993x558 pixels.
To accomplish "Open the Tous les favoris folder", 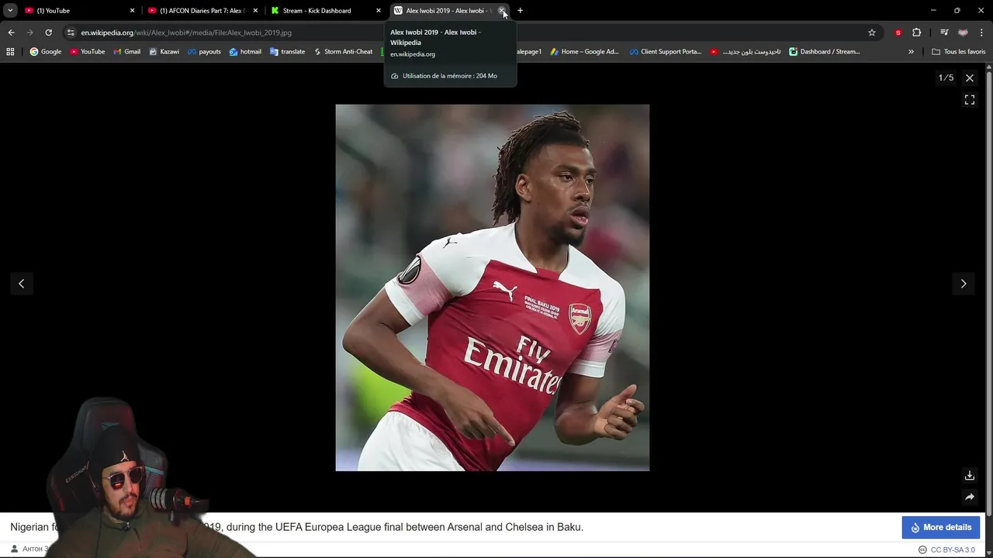I will point(959,52).
